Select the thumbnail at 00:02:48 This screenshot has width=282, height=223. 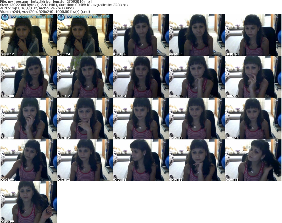[x=253, y=77]
